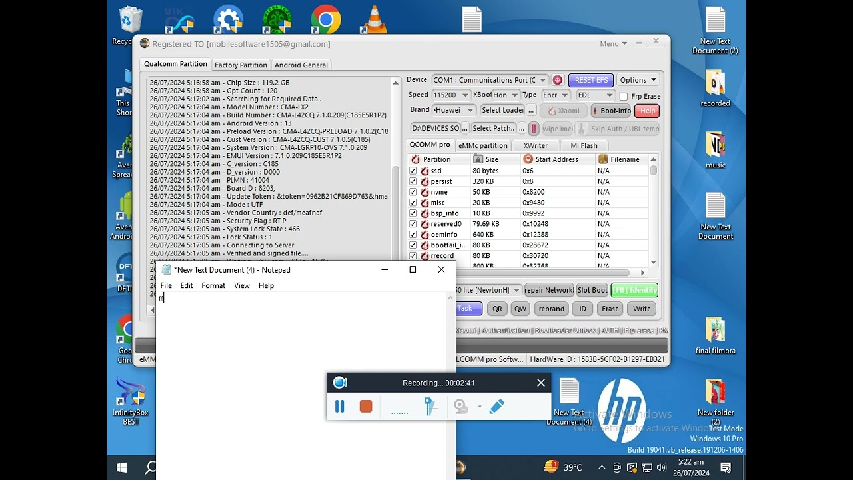The image size is (853, 480).
Task: Open the notification center in the taskbar
Action: point(726,468)
